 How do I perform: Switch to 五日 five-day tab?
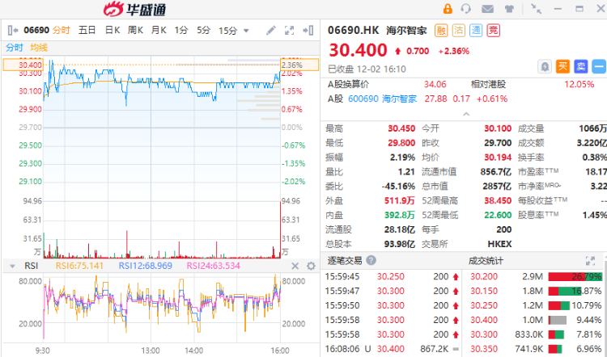(x=87, y=30)
